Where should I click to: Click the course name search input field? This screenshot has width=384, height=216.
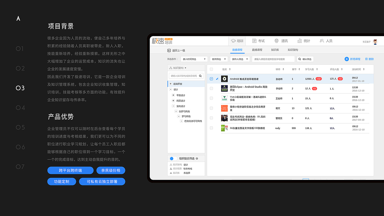click(x=273, y=59)
